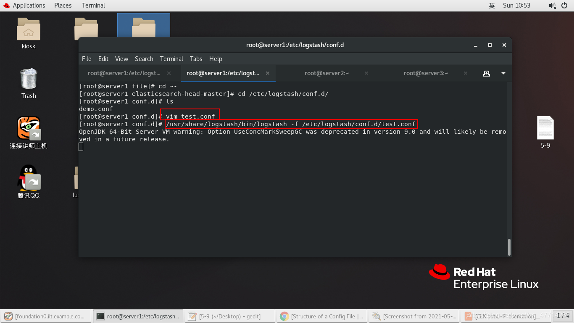Open the Sun 10:53 clock calendar

[516, 5]
